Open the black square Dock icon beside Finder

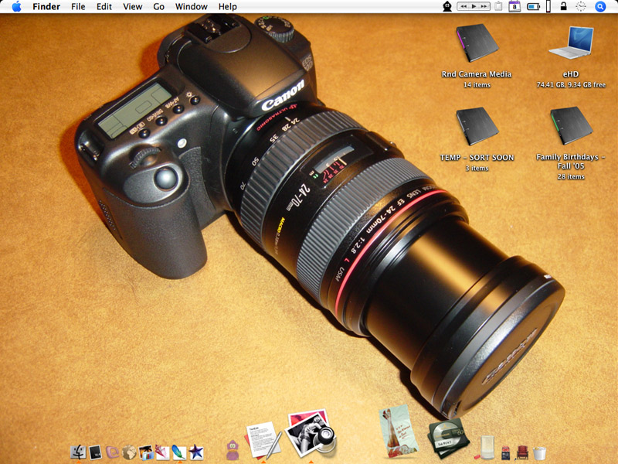[x=95, y=452]
